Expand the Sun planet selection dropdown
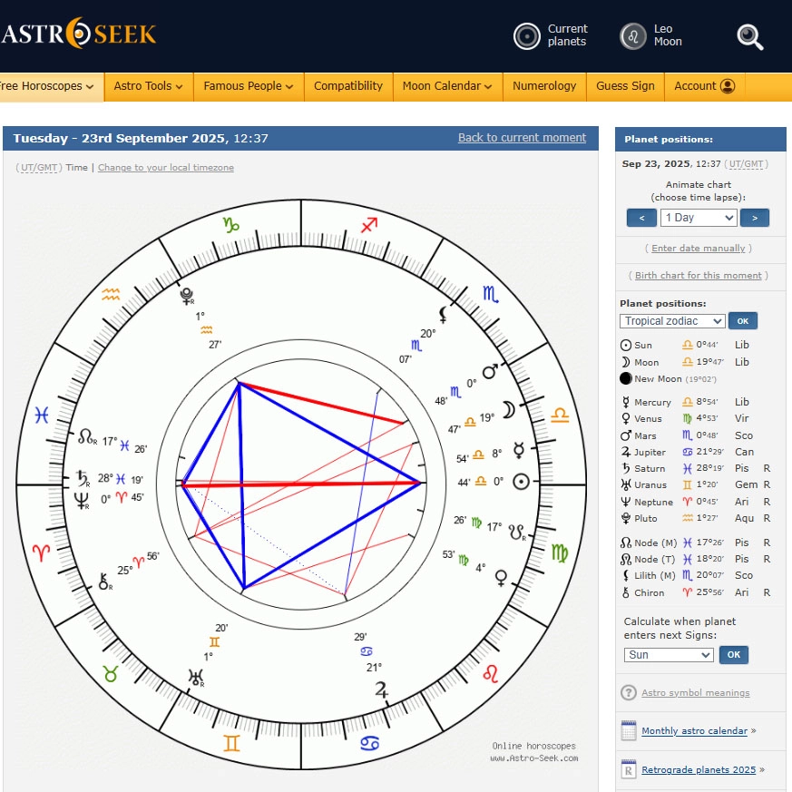 coord(669,655)
